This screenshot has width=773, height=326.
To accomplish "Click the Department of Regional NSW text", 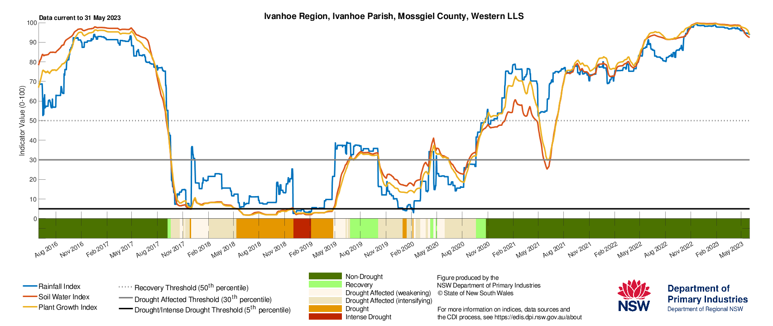I will coord(705,309).
